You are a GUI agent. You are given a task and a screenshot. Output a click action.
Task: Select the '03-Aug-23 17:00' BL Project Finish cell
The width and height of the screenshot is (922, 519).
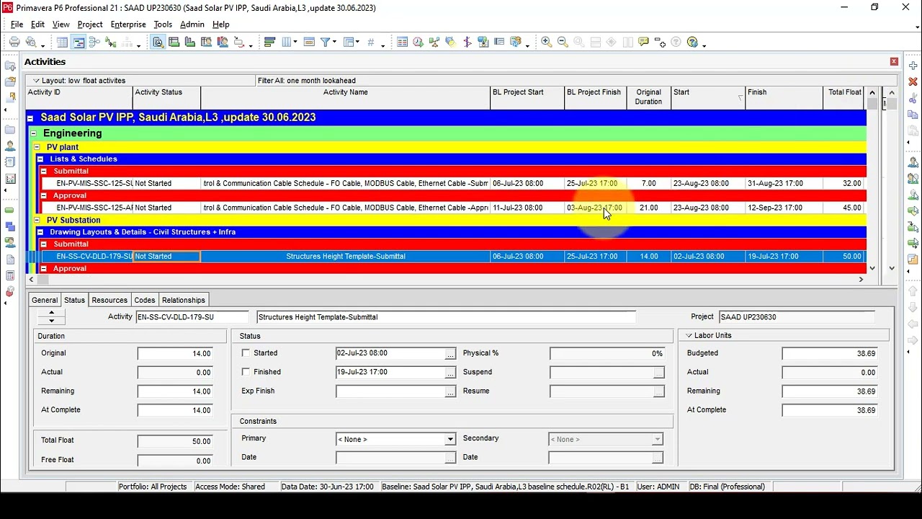pos(594,208)
